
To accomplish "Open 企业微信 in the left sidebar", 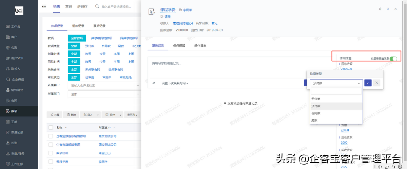I will click(x=19, y=79).
